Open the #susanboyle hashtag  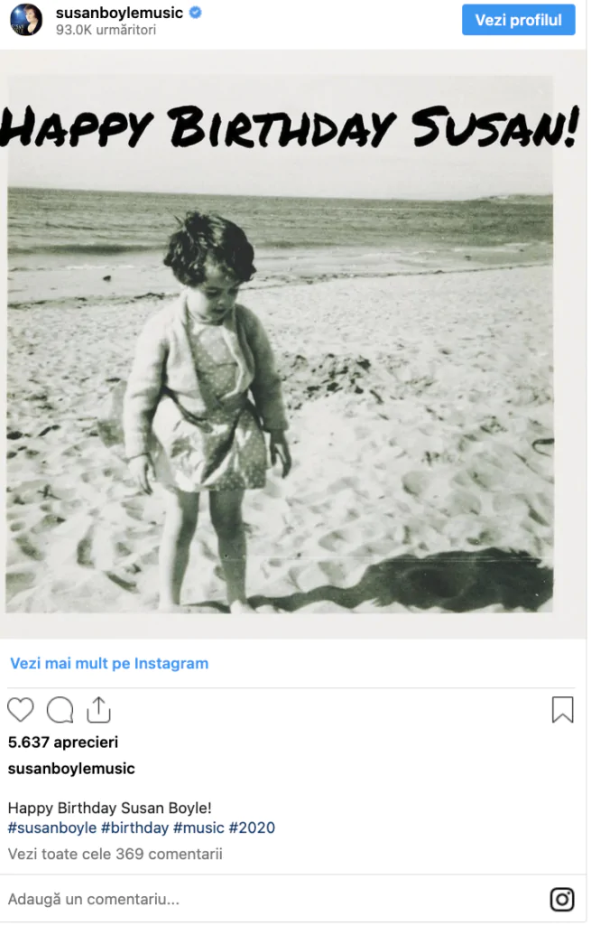tap(51, 827)
